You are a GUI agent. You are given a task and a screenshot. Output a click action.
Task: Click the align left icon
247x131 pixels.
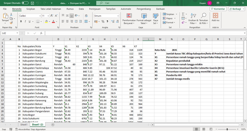63,22
